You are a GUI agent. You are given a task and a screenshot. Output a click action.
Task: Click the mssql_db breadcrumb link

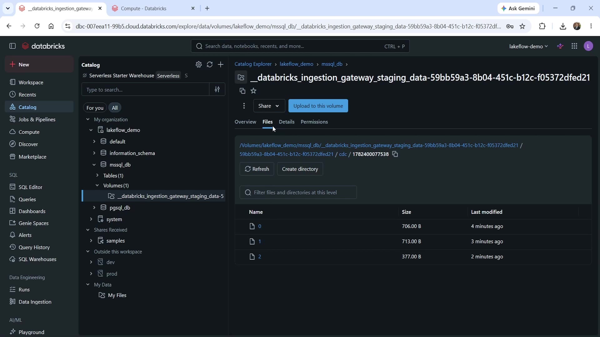pos(332,64)
